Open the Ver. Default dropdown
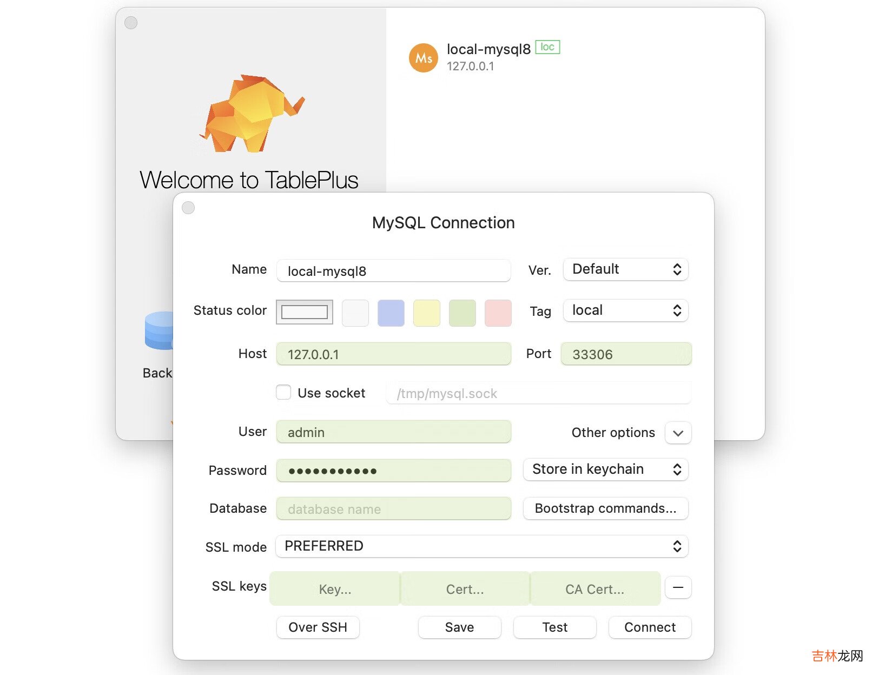885x675 pixels. [x=625, y=269]
